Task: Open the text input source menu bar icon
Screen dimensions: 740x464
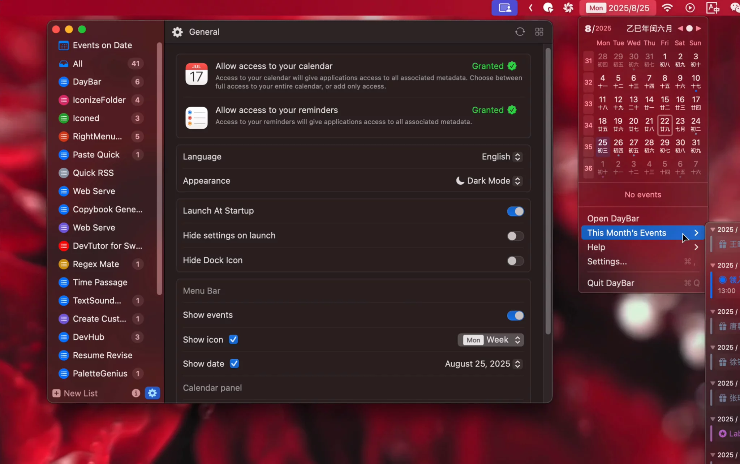Action: (713, 8)
